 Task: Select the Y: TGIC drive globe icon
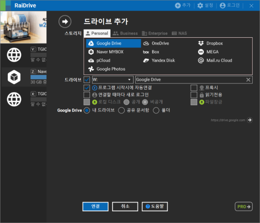(14, 55)
